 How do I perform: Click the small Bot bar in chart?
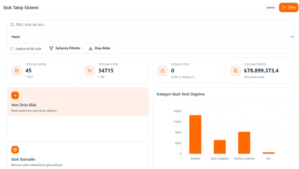coord(268,153)
